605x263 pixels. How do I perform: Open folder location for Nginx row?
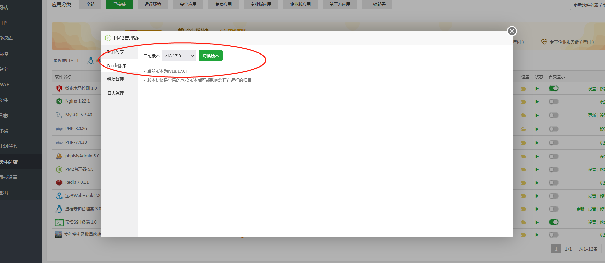pyautogui.click(x=523, y=102)
